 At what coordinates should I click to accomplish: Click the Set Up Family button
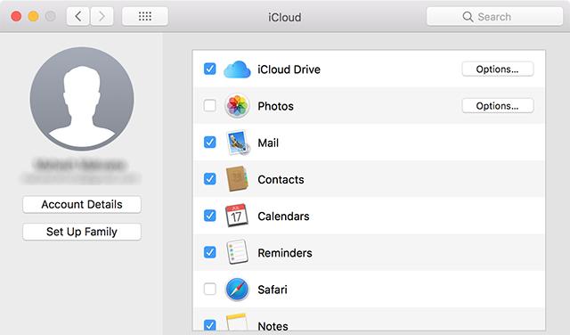82,232
